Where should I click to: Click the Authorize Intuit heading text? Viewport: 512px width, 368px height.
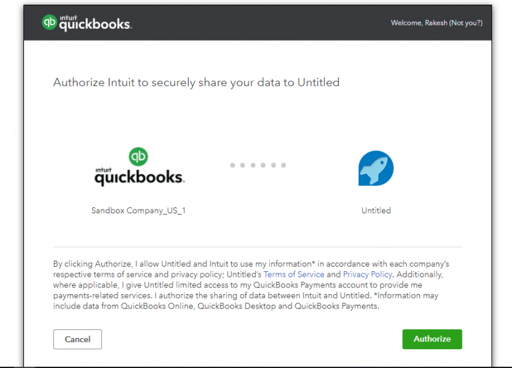[x=196, y=82]
